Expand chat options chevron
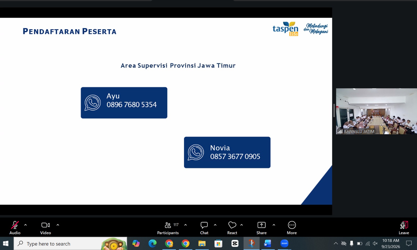Image resolution: width=417 pixels, height=250 pixels. [x=215, y=225]
